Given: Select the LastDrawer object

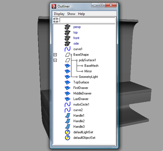Looking at the screenshot, I should pyautogui.click(x=81, y=99).
